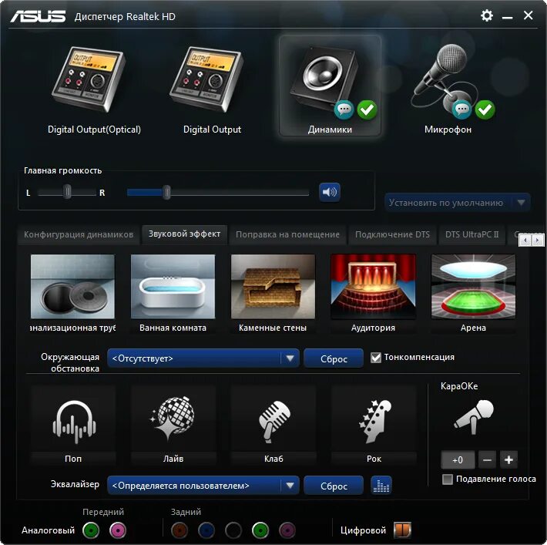547x545 pixels.
Task: Switch to Конфигурация динамиков tab
Action: (79, 234)
